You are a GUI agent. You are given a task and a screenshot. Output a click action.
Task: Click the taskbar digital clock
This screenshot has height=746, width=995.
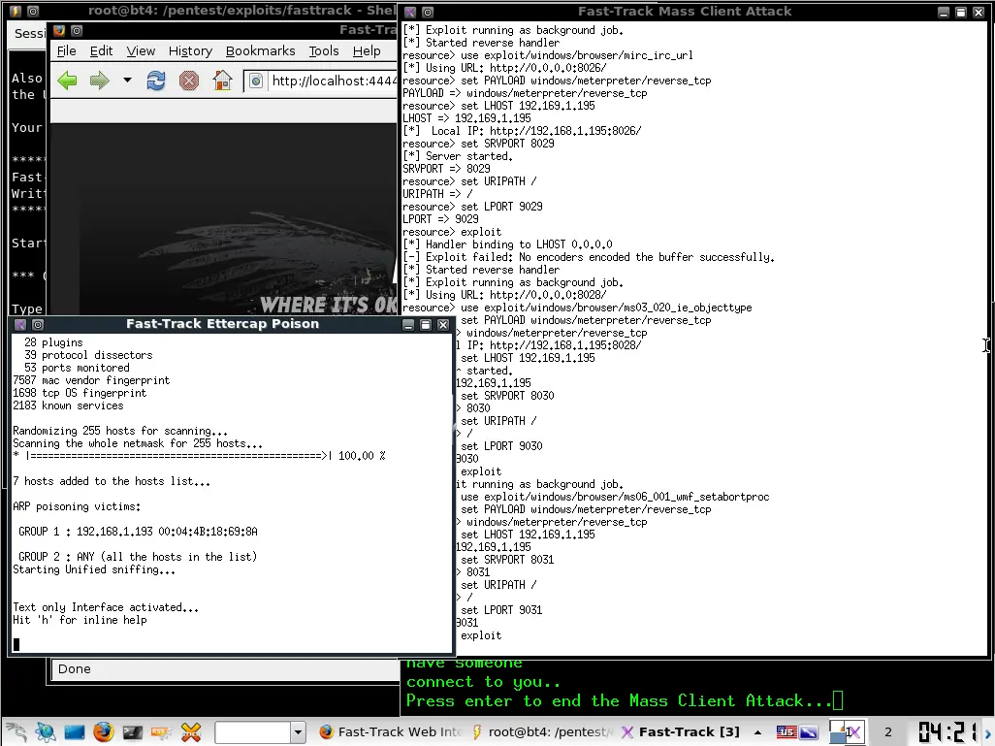click(x=948, y=731)
